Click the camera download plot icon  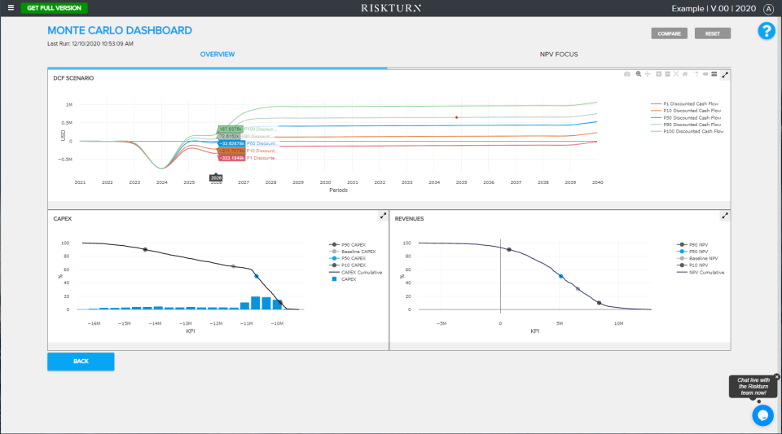626,74
